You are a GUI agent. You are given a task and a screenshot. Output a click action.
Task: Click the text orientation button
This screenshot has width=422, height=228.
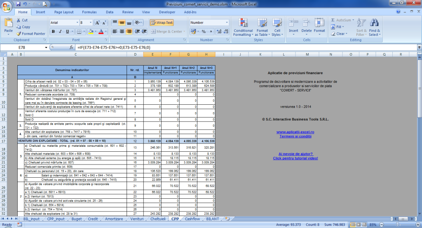coord(138,22)
